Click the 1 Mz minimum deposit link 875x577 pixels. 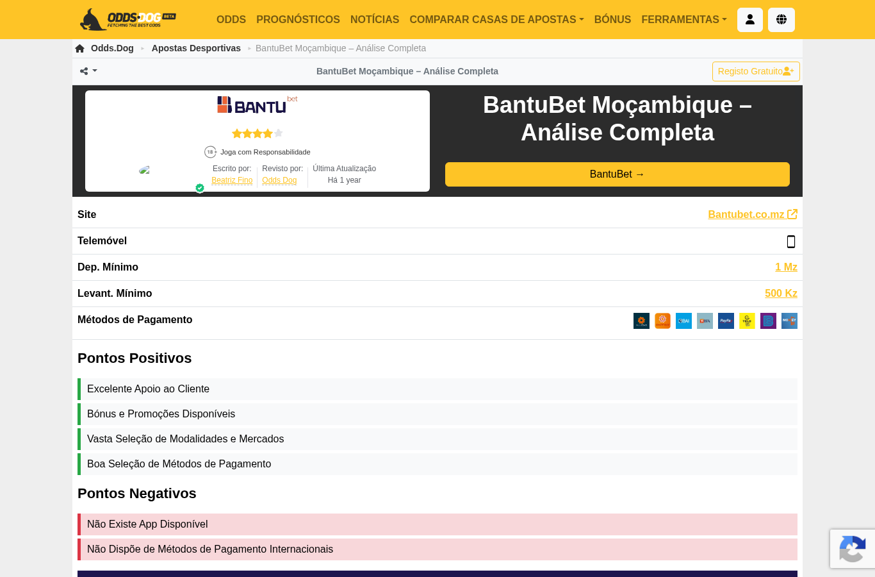786,267
